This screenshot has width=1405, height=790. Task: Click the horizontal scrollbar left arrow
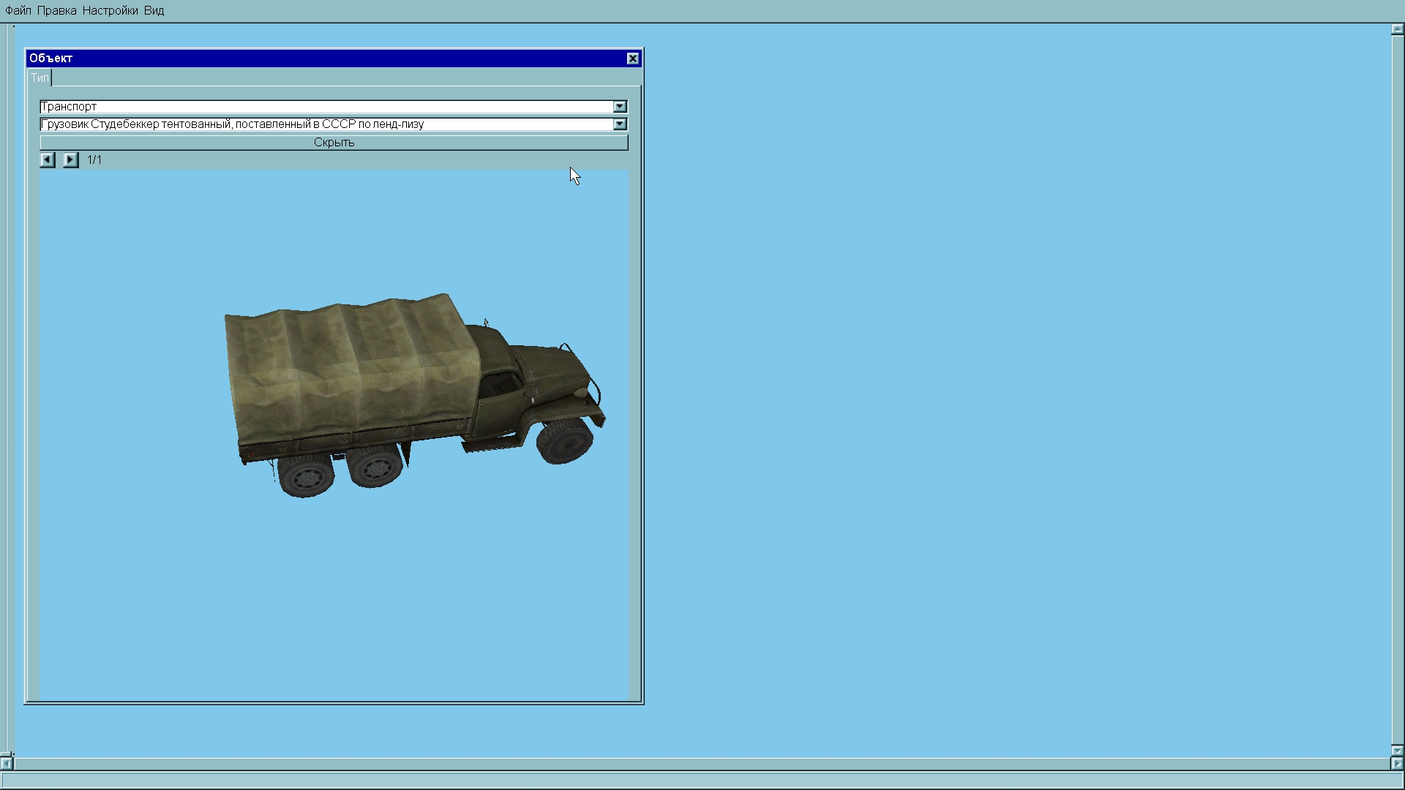tap(6, 764)
